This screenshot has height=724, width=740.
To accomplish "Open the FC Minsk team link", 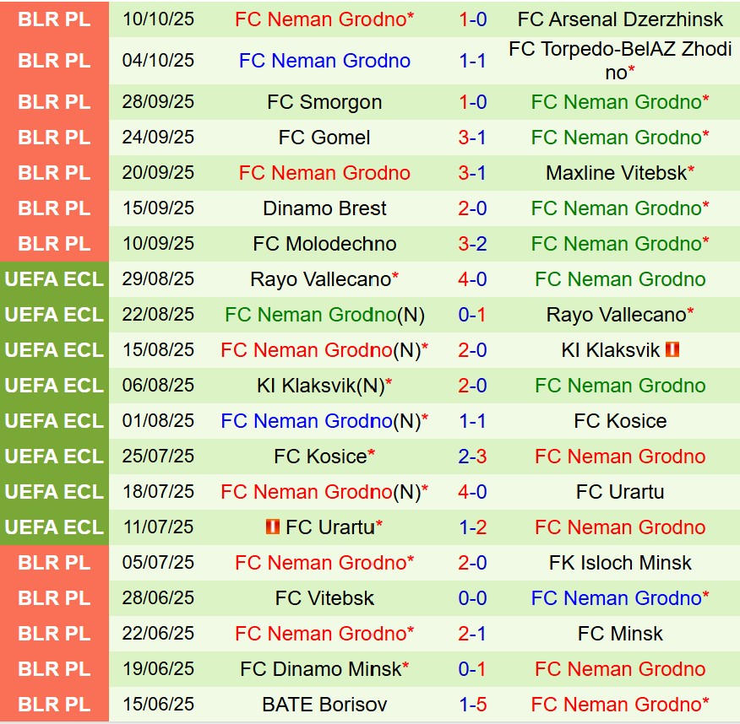I will [620, 633].
